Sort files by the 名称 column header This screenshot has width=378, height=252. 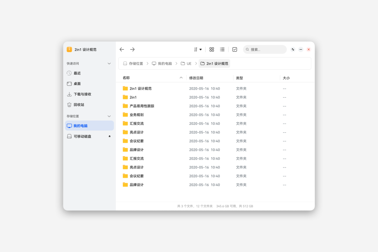click(x=127, y=78)
